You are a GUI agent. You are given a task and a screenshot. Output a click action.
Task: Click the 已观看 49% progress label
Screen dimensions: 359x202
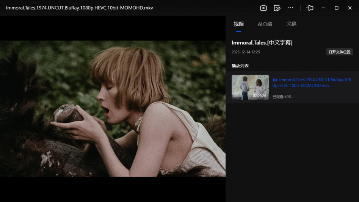[282, 97]
